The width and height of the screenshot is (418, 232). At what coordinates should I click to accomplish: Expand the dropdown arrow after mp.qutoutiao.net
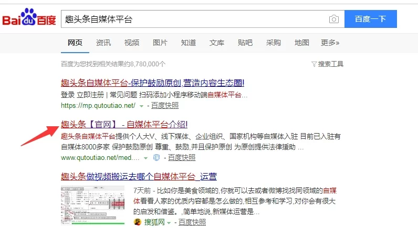pyautogui.click(x=141, y=105)
